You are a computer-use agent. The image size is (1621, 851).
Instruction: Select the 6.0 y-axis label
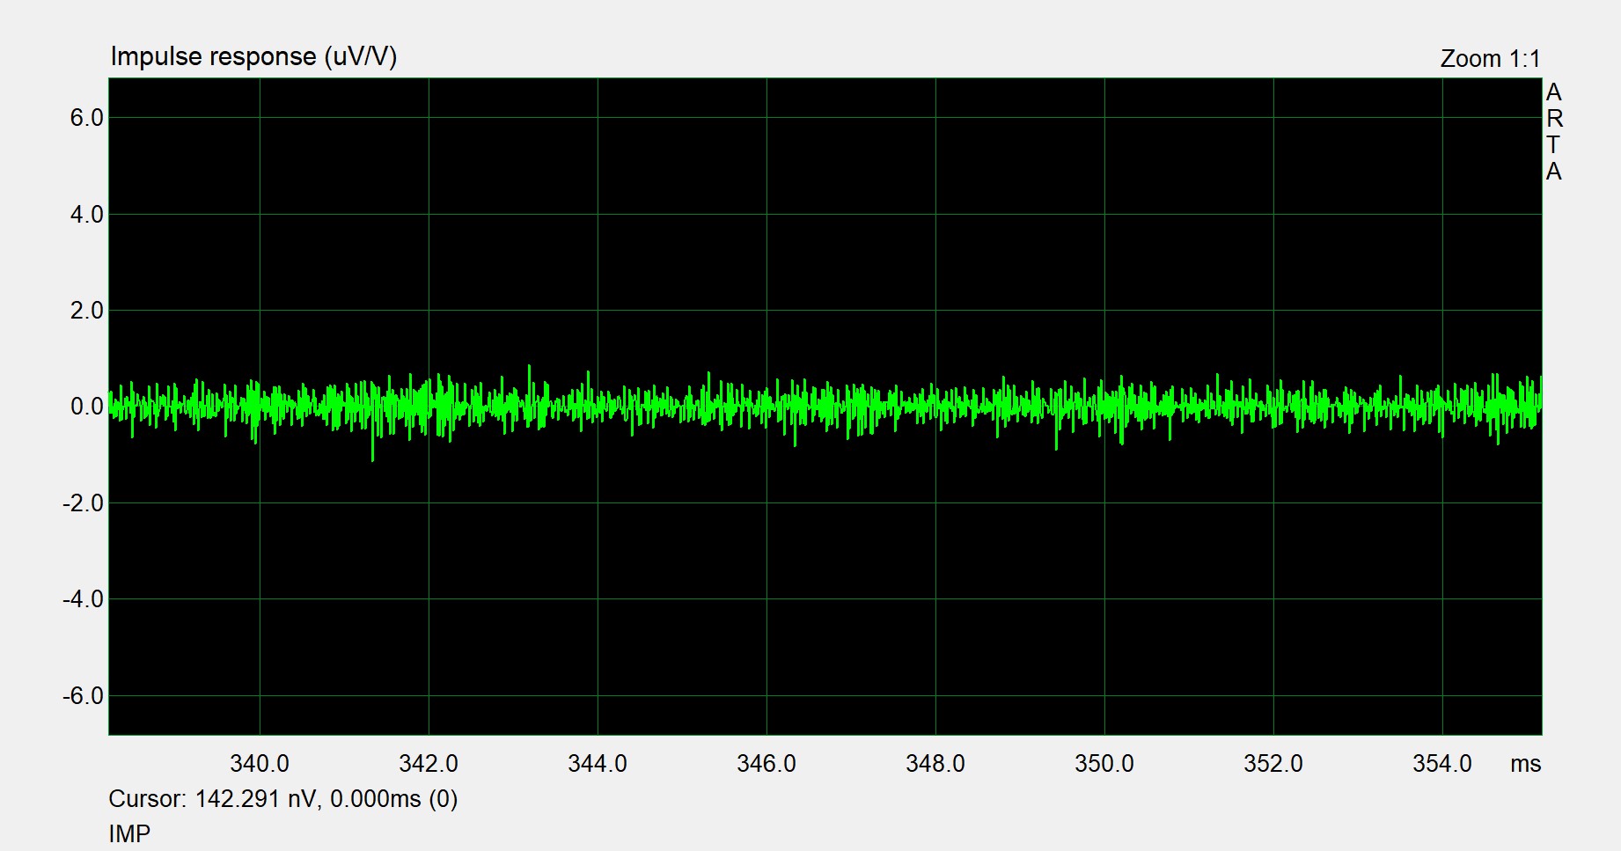86,118
